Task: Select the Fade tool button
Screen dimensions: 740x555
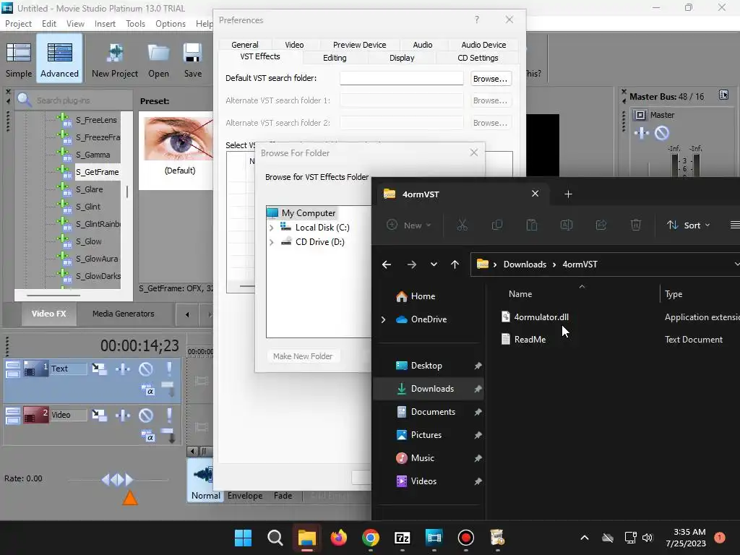Action: click(283, 496)
